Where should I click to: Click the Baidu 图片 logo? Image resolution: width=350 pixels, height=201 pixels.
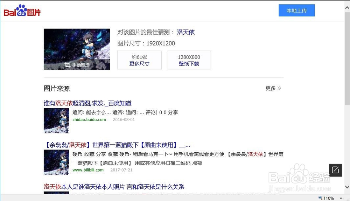click(x=22, y=11)
